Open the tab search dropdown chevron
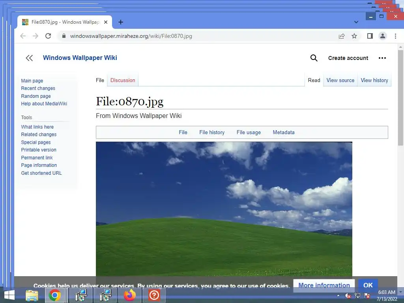Image resolution: width=404 pixels, height=303 pixels. tap(356, 22)
